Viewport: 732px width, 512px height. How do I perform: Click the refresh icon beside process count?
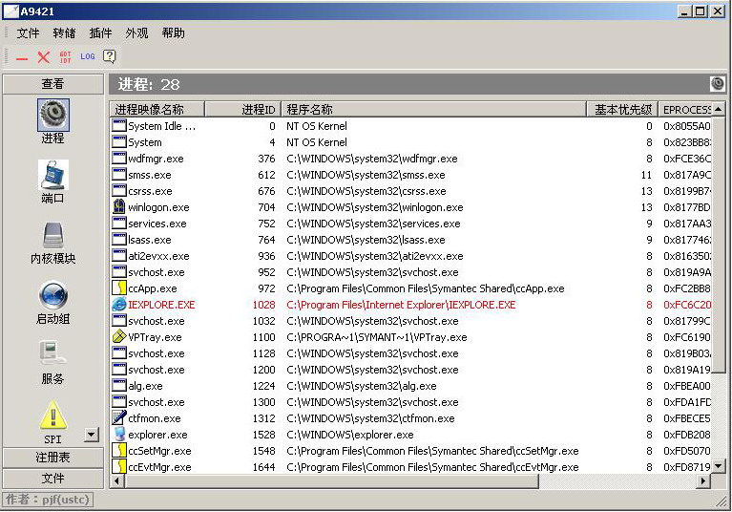(717, 84)
